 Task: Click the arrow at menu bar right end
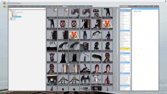pyautogui.click(x=166, y=1)
